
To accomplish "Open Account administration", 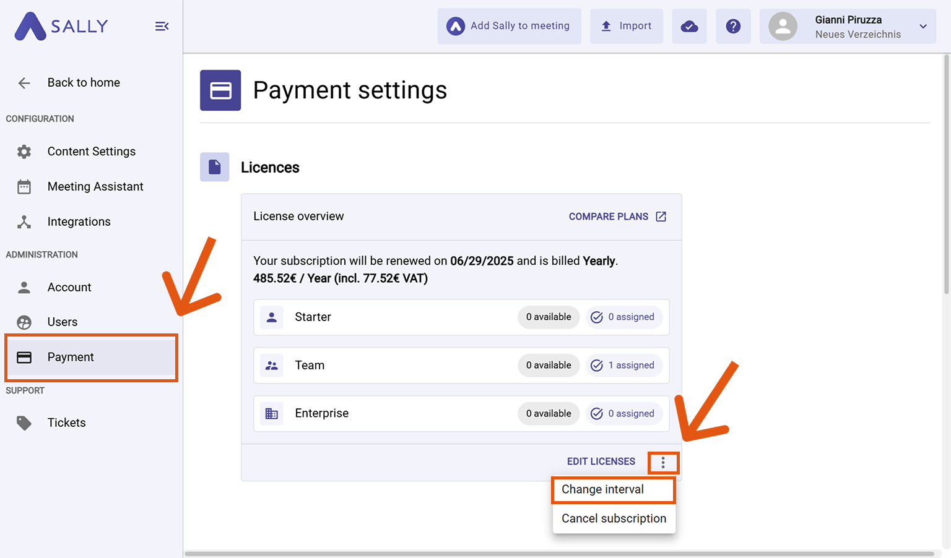I will [x=69, y=287].
